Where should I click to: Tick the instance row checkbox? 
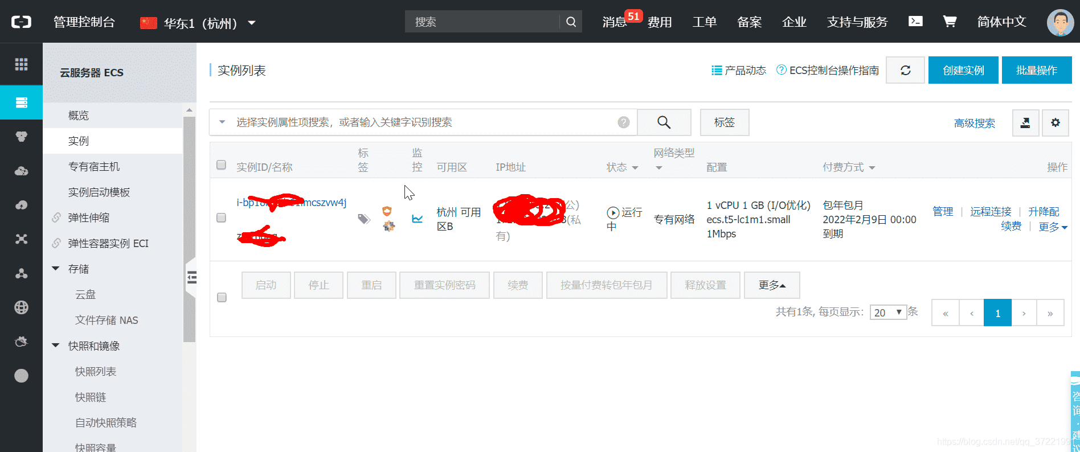pos(222,218)
